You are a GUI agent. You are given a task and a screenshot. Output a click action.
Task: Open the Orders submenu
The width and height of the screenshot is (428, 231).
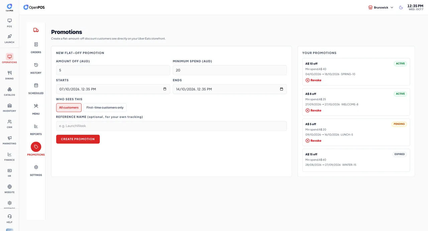point(36,47)
